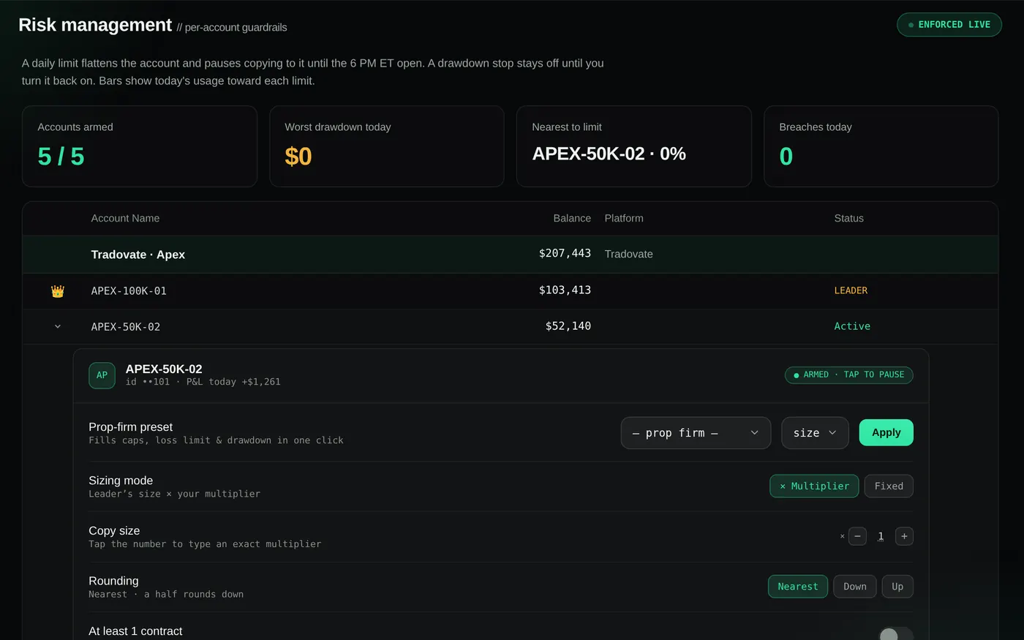Screen dimensions: 1024x640
Task: Select the APEX-100K-01 account row name
Action: (x=129, y=291)
